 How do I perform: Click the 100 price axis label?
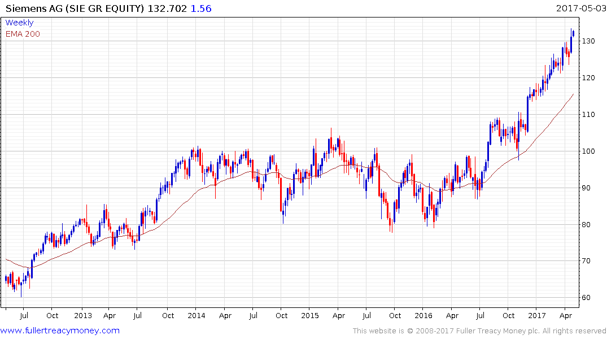[588, 151]
